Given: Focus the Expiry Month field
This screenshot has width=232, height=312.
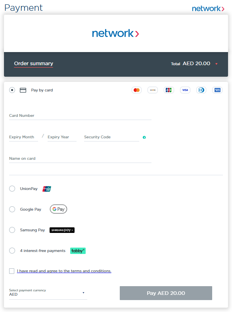Looking at the screenshot, I should pos(23,137).
